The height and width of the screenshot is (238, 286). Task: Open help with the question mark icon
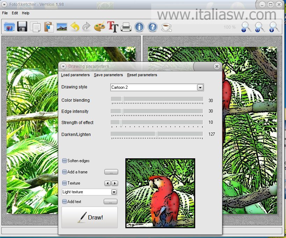click(153, 27)
